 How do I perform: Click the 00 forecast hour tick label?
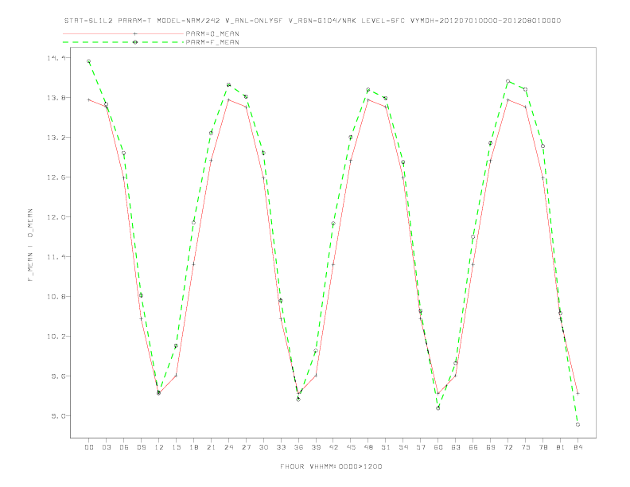tap(89, 447)
